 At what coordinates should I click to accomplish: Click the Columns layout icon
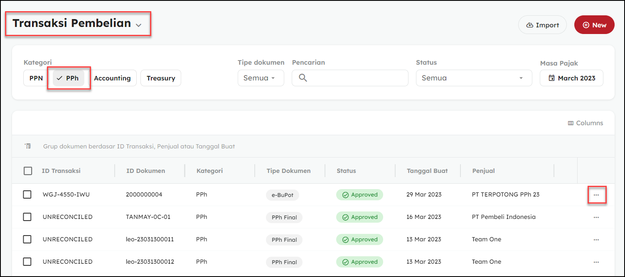click(x=571, y=123)
